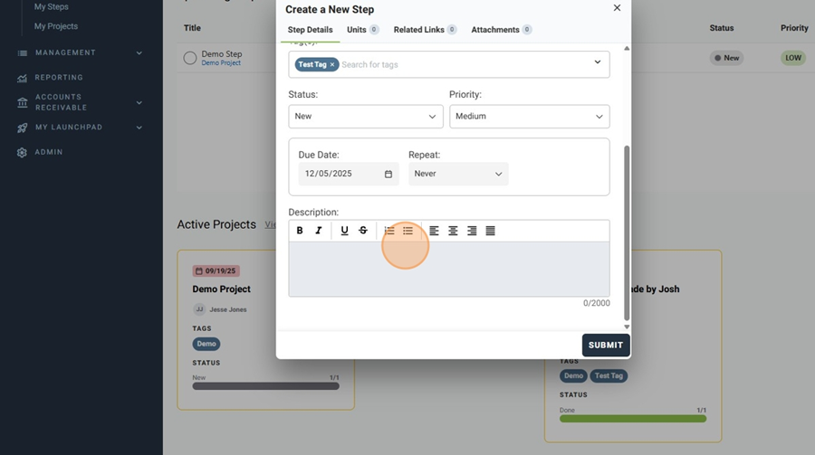The height and width of the screenshot is (455, 815).
Task: Click the Reporting chart icon in sidebar
Action: point(22,78)
